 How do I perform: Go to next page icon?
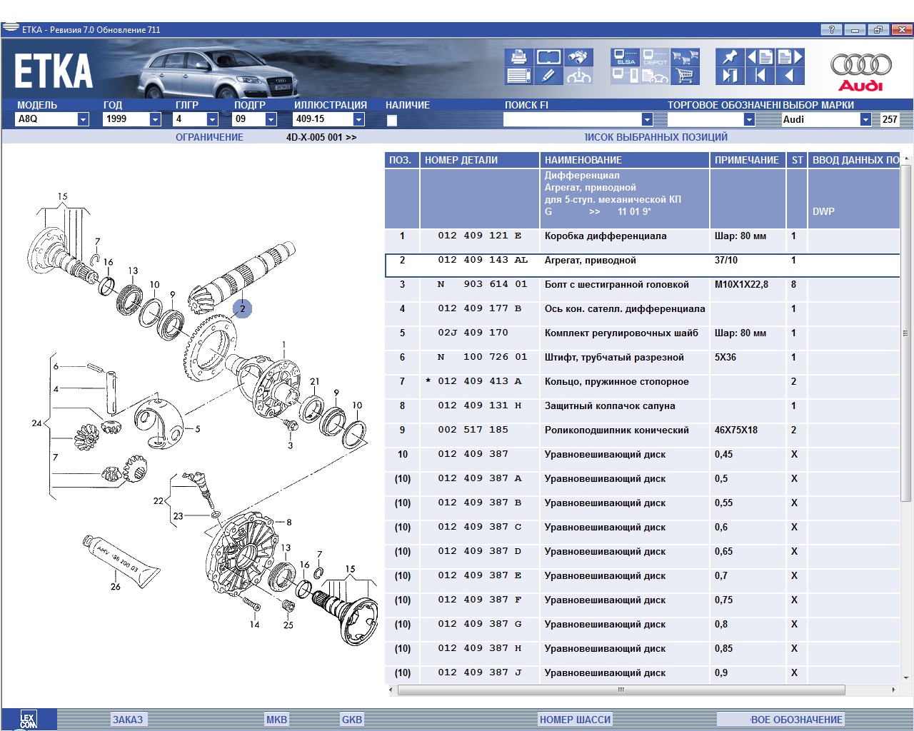790,57
